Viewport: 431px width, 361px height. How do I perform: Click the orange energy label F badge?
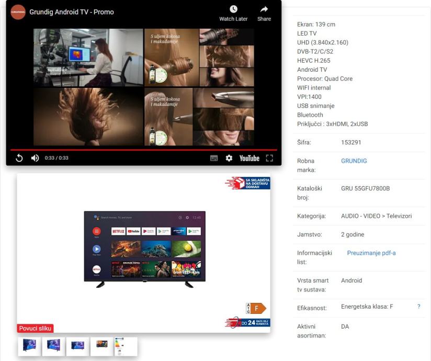pyautogui.click(x=256, y=308)
